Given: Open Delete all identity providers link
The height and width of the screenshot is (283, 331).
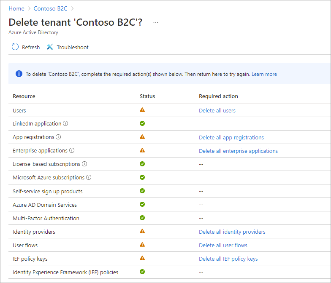Looking at the screenshot, I should tap(232, 232).
